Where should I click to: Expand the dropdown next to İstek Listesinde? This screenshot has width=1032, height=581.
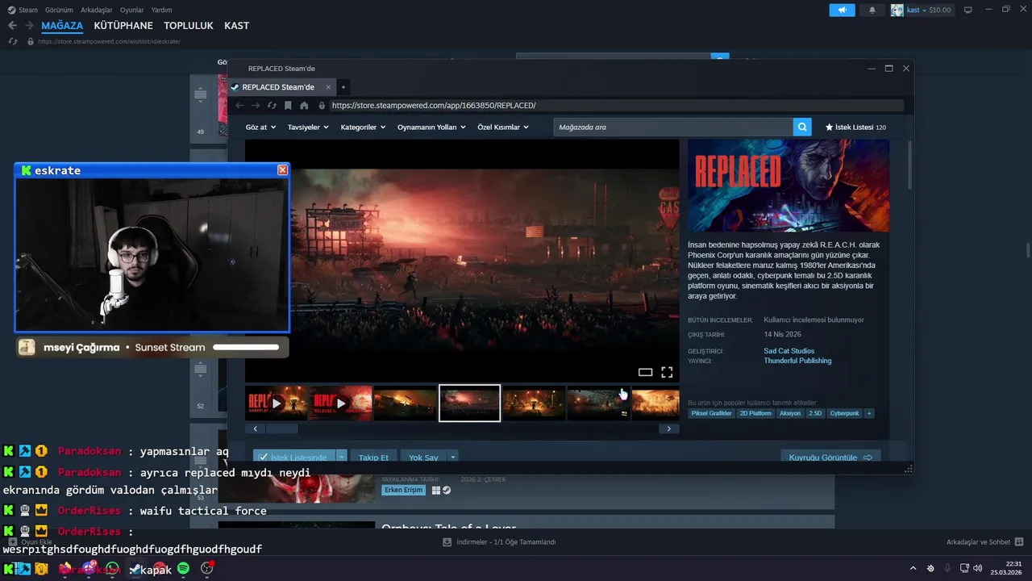pyautogui.click(x=342, y=458)
